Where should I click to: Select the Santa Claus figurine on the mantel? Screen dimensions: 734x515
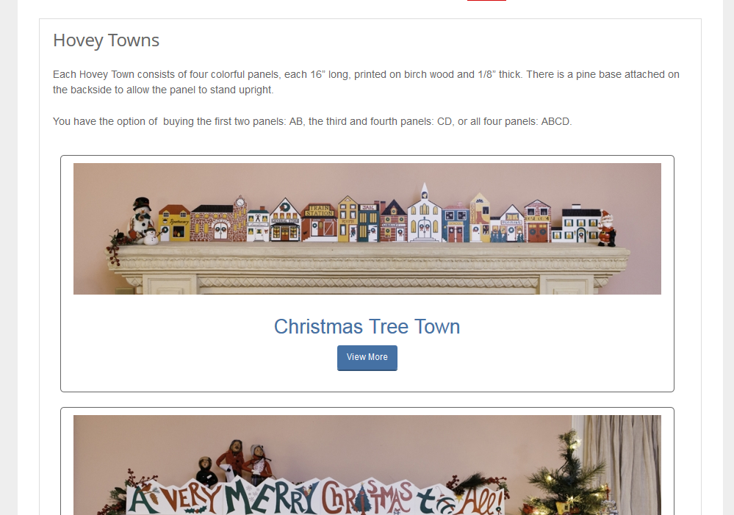607,228
